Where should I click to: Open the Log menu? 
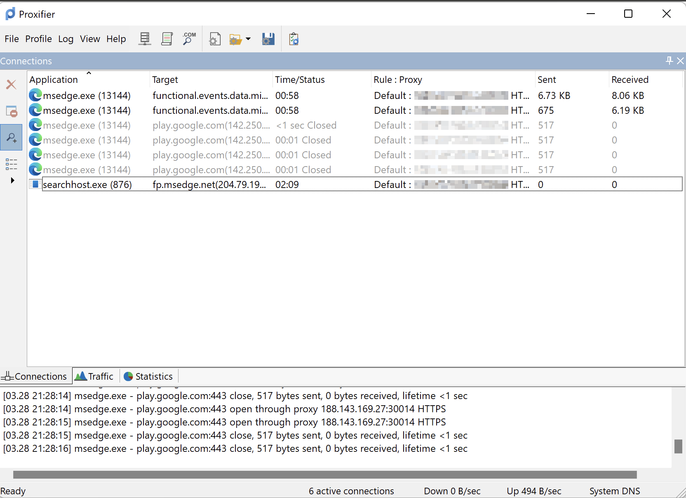66,39
